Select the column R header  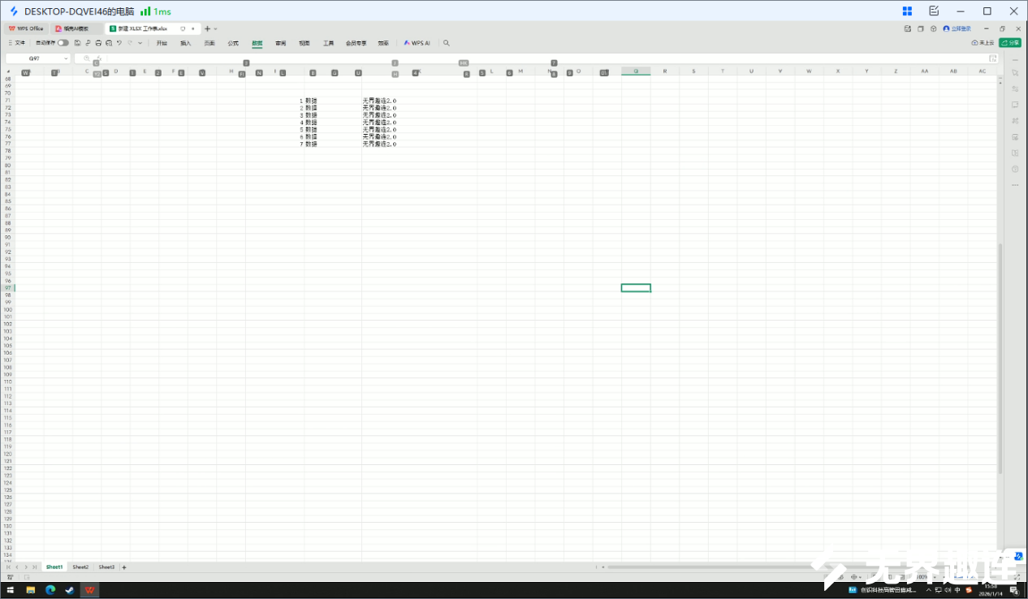click(x=665, y=71)
